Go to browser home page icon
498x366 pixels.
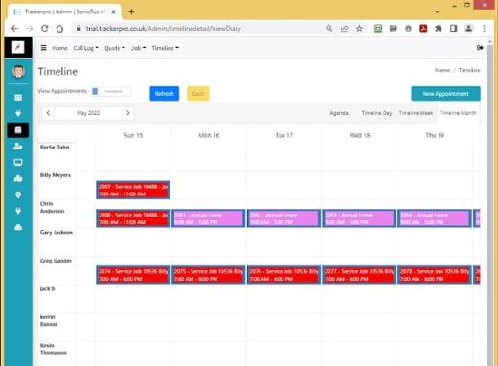(x=59, y=29)
